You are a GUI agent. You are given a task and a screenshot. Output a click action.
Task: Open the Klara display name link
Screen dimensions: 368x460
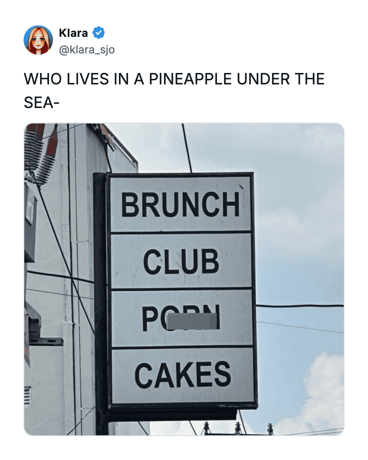73,33
